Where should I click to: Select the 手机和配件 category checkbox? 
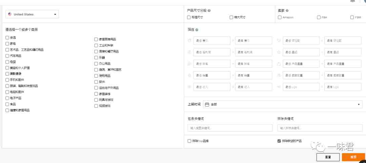(7, 80)
